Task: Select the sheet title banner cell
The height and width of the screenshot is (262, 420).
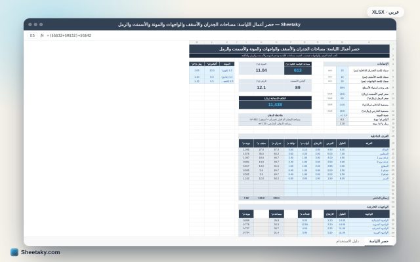Action: point(289,49)
